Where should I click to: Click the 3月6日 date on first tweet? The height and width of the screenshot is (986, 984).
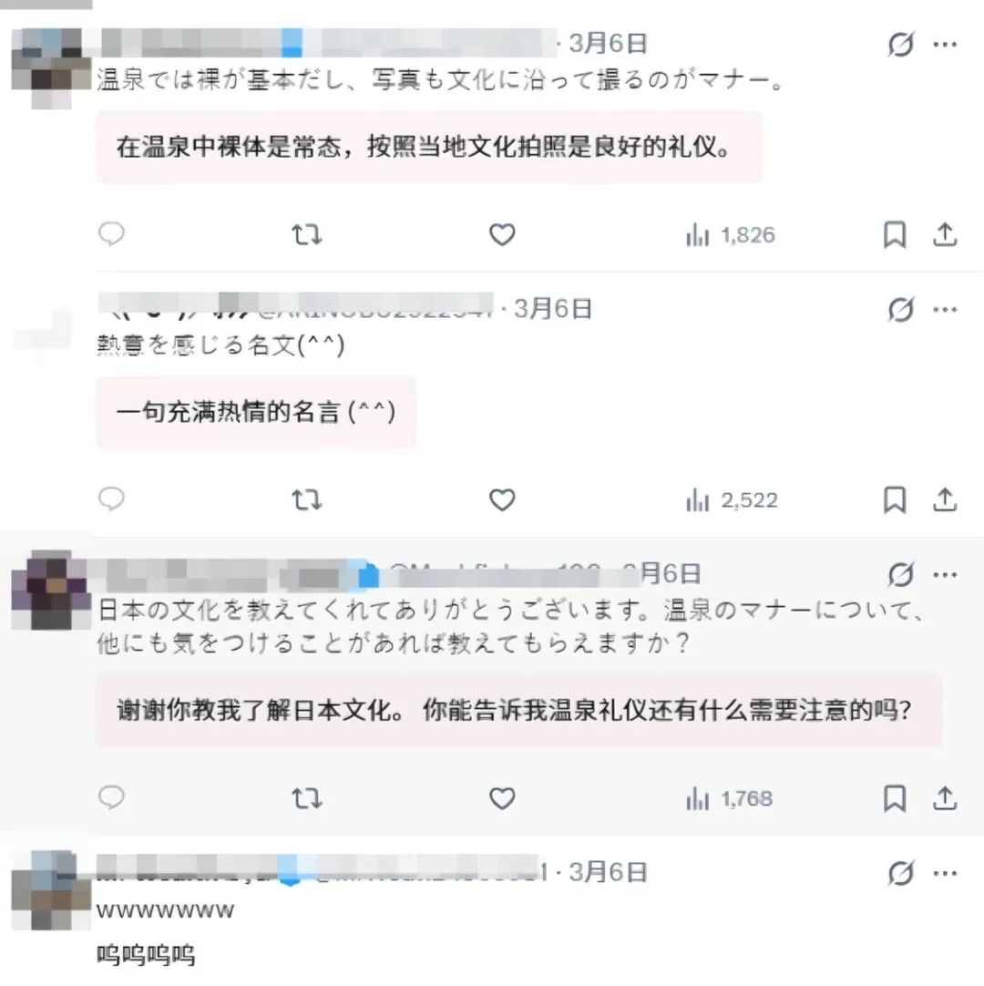[x=608, y=44]
